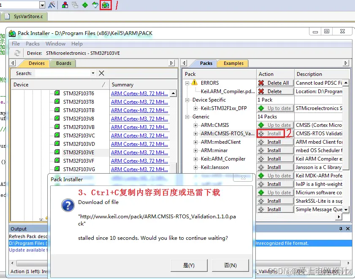Open Search history dropdown arrow
Viewport: 355px width, 279px height.
(x=93, y=73)
